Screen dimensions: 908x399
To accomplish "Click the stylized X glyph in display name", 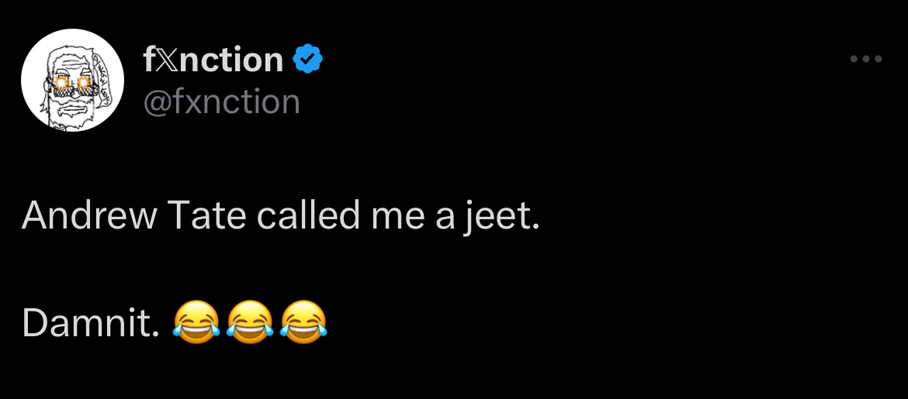I will [168, 60].
